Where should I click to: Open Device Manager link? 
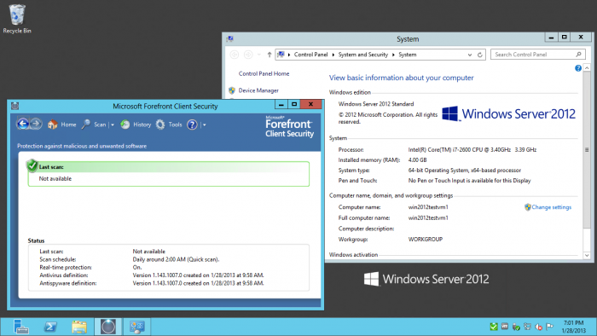pos(258,90)
